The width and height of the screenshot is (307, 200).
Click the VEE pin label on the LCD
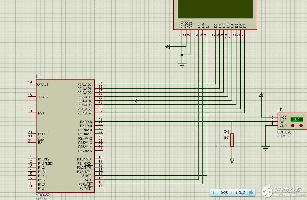click(190, 24)
